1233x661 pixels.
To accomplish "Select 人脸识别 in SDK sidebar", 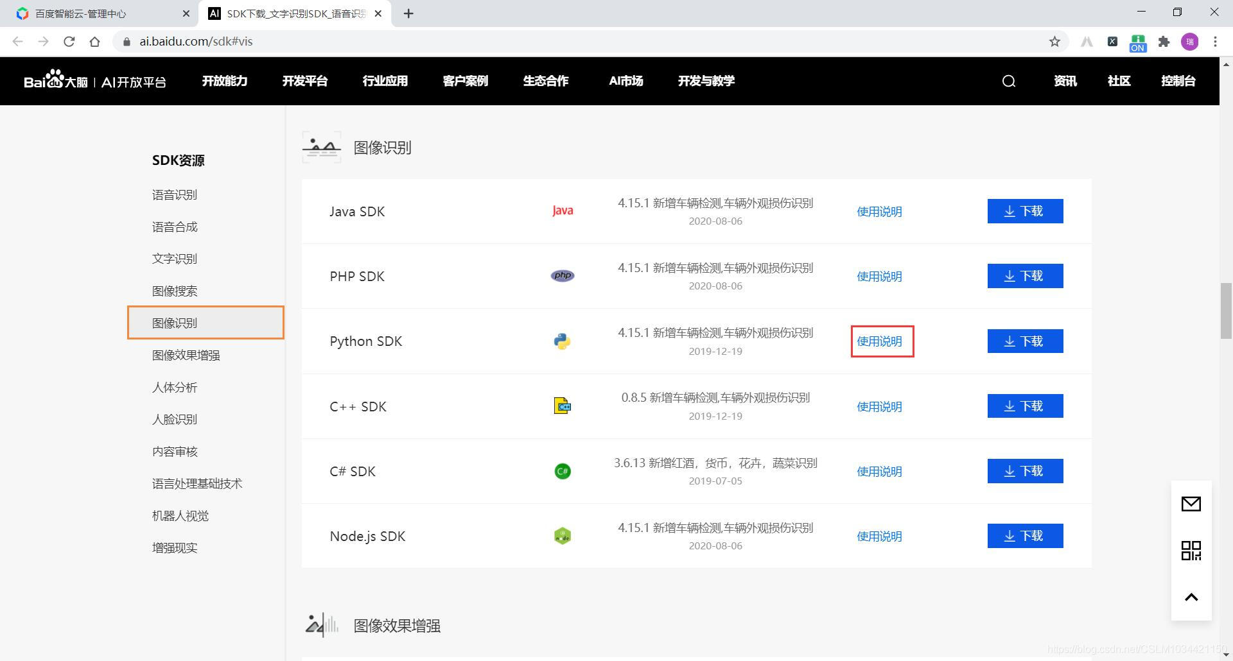I will pos(175,419).
